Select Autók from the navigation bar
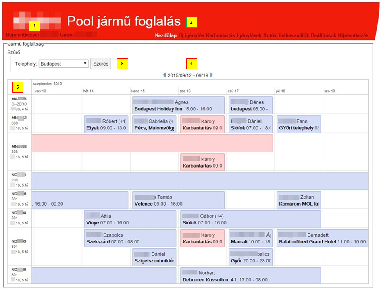The width and height of the screenshot is (383, 291). coord(270,35)
